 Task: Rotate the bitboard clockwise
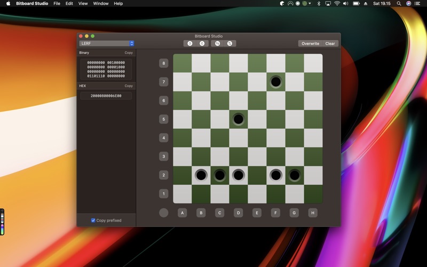tap(202, 44)
